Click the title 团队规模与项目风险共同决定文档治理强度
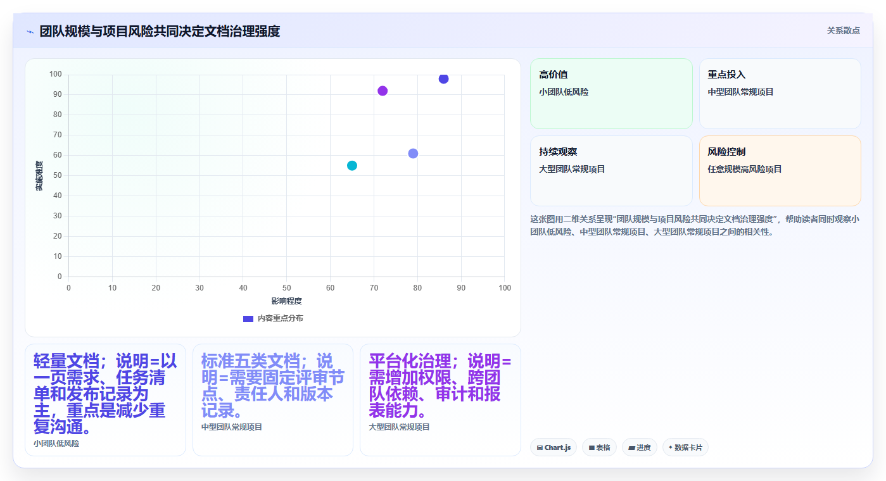The width and height of the screenshot is (886, 481). 160,31
